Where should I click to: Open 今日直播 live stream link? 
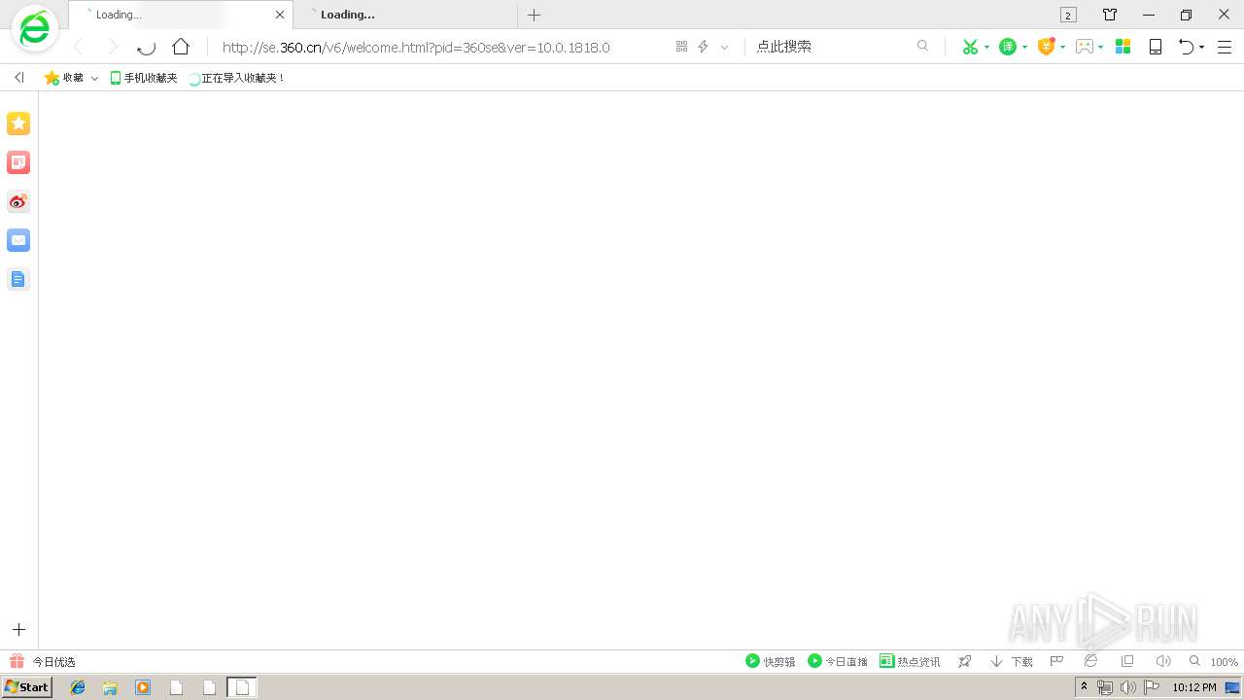[838, 661]
